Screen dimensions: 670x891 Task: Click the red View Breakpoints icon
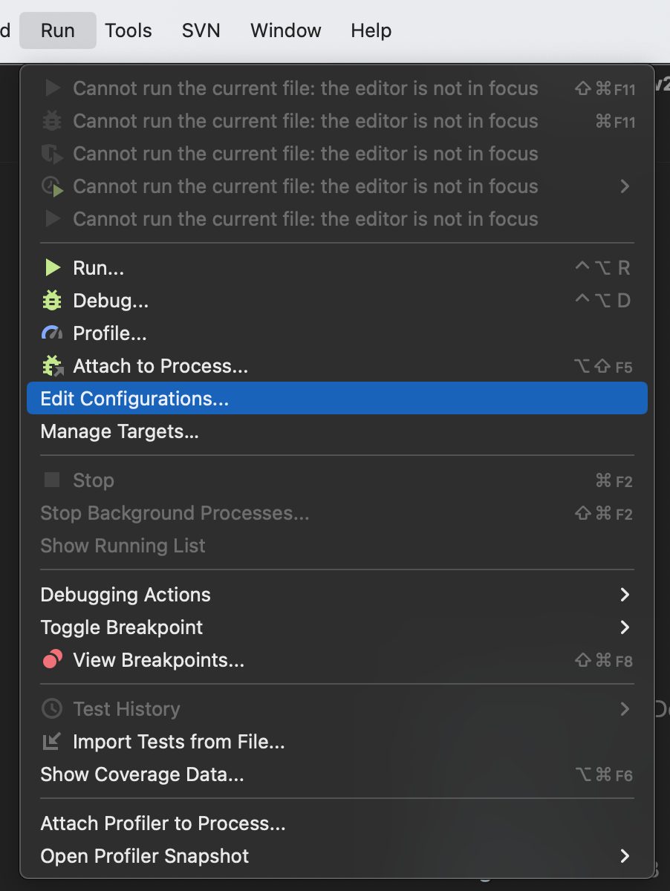[52, 660]
